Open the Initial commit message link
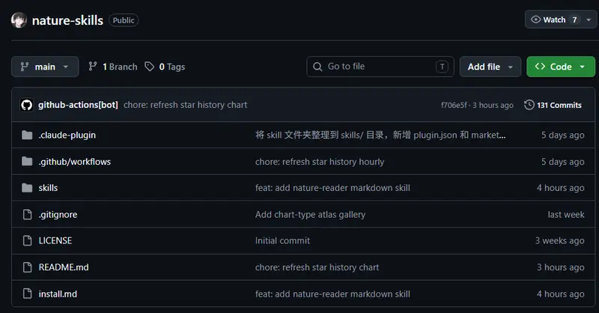This screenshot has height=313, width=599. (282, 240)
